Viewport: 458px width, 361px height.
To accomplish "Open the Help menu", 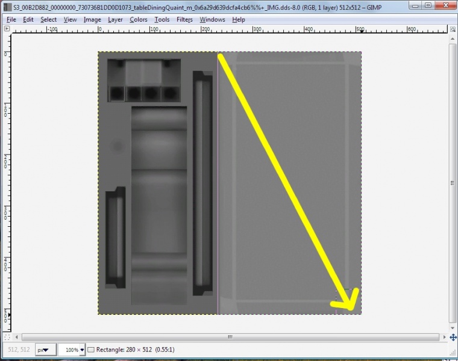I will click(239, 19).
